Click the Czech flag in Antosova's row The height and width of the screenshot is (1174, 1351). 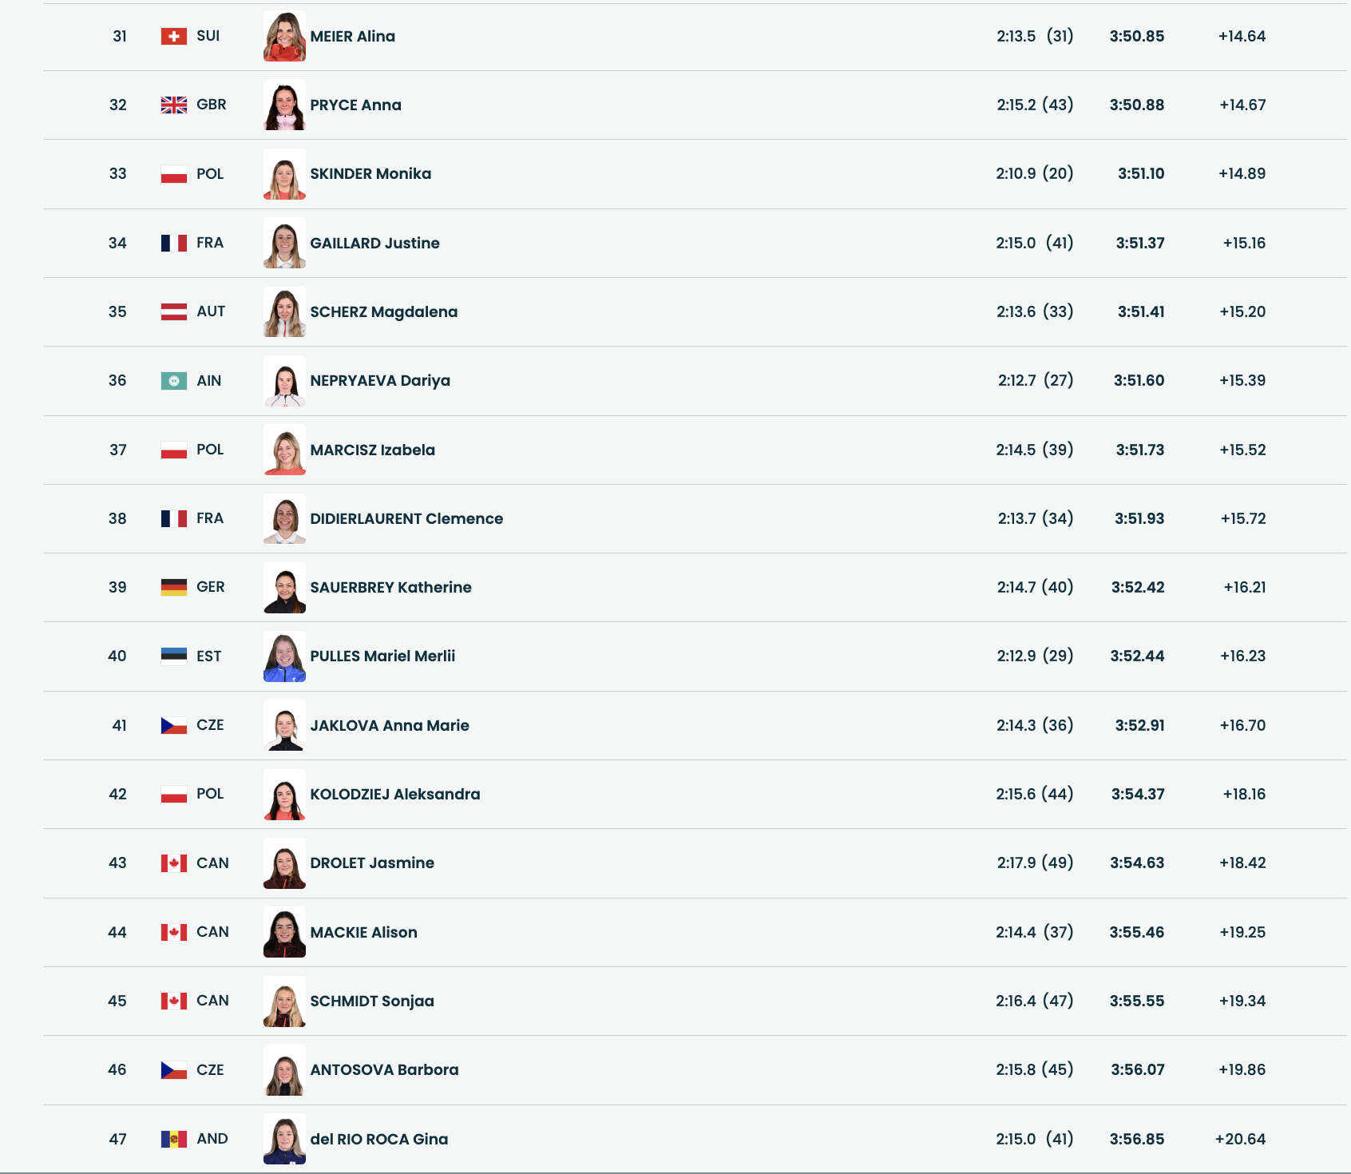coord(173,1070)
